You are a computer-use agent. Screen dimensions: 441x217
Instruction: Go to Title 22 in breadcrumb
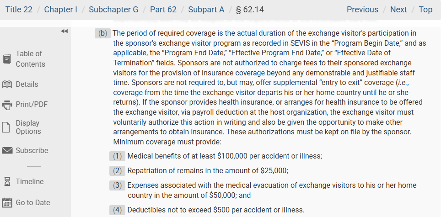19,10
